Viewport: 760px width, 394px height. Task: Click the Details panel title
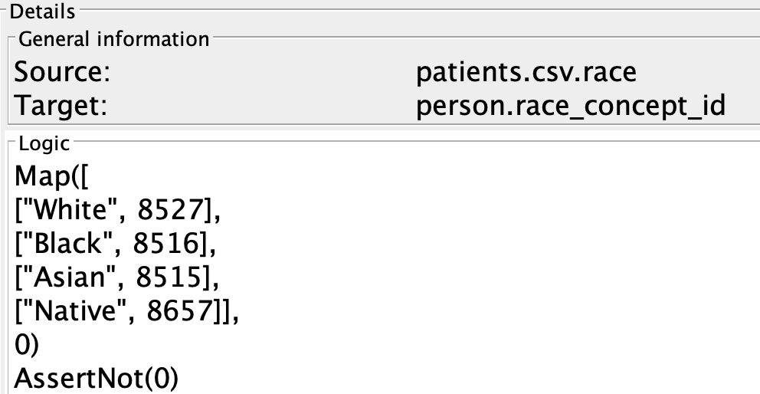click(x=42, y=11)
